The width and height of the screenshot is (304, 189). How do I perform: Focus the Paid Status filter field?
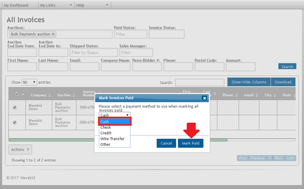131,34
